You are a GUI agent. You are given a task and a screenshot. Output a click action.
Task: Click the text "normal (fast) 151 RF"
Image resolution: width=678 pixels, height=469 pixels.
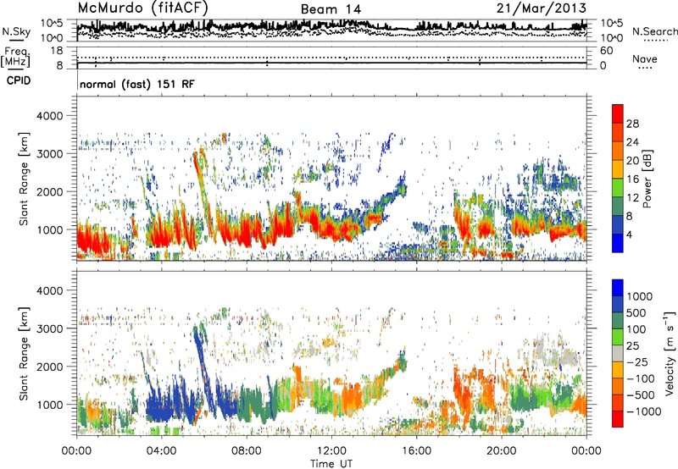click(137, 84)
